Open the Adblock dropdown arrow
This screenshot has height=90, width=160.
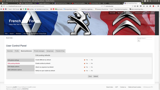[x=155, y=6]
